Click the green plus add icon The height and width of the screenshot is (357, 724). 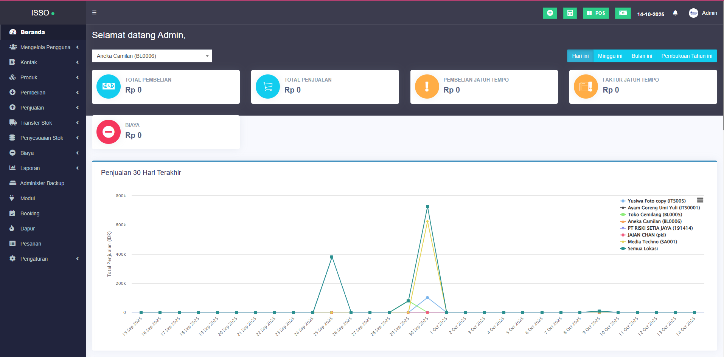click(550, 13)
